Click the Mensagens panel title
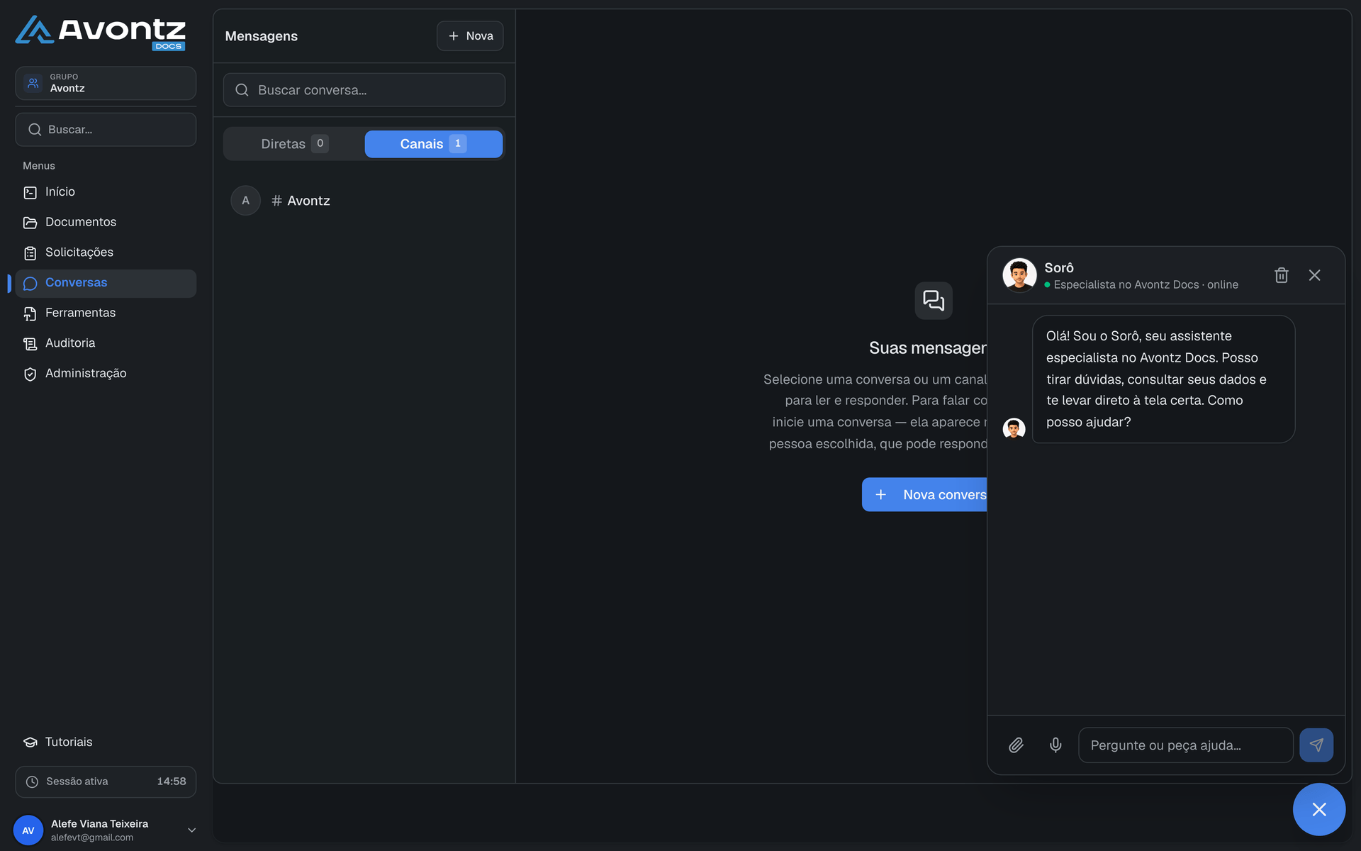The height and width of the screenshot is (851, 1361). [x=261, y=36]
